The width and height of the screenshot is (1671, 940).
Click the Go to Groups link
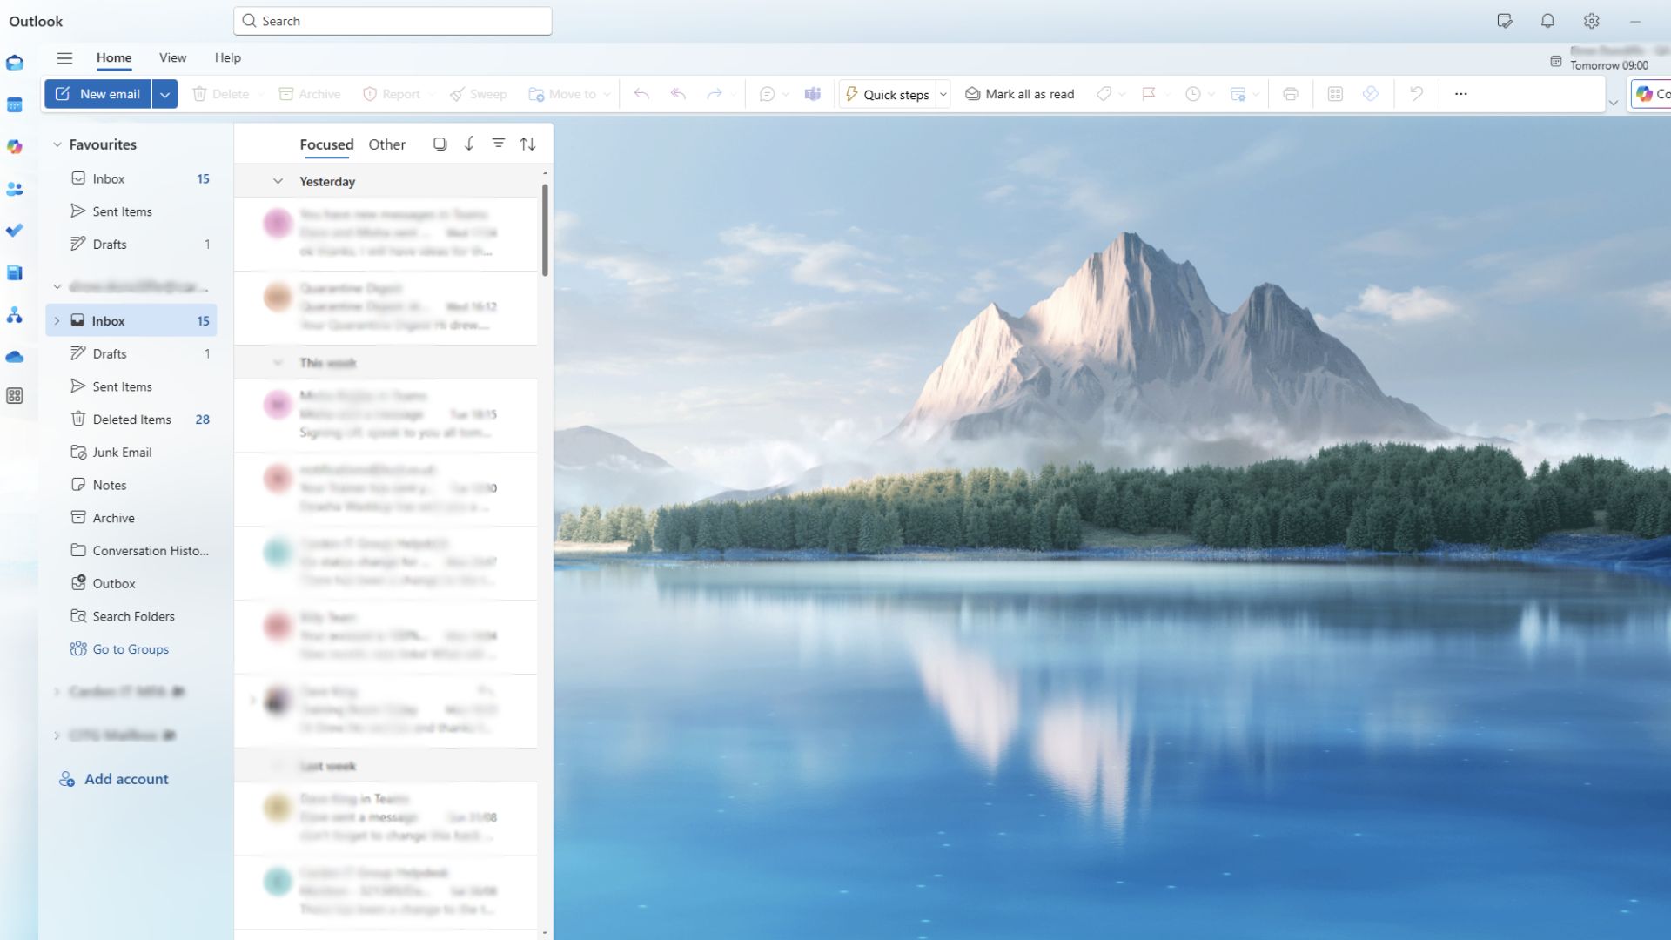(131, 649)
